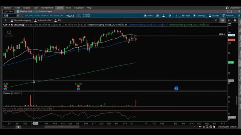
Task: Open chart settings gear in blue toolbar
Action: point(170,16)
